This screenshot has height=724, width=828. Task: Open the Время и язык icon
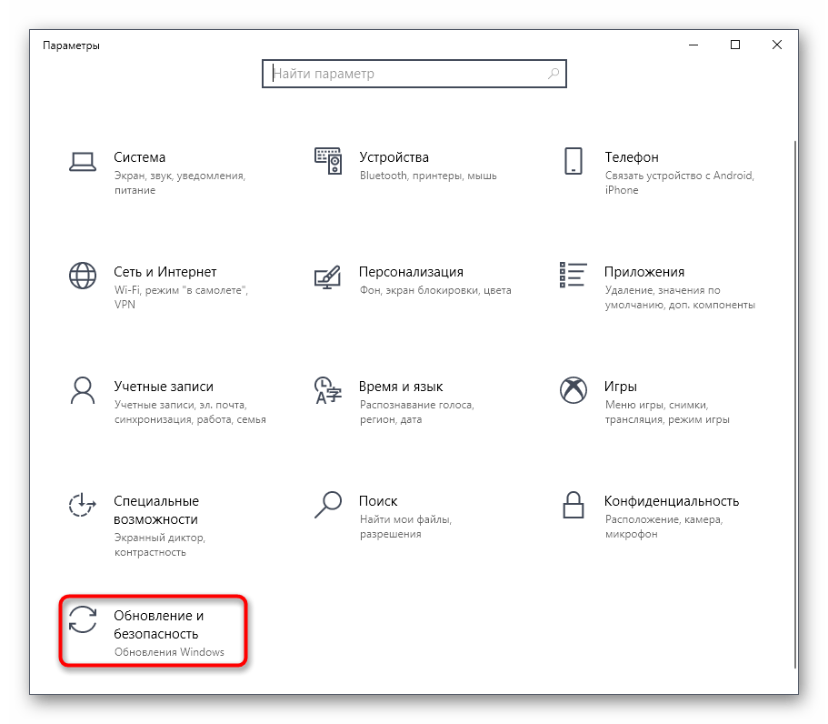328,390
